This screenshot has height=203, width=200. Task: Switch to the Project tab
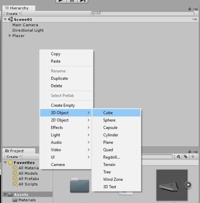point(19,151)
